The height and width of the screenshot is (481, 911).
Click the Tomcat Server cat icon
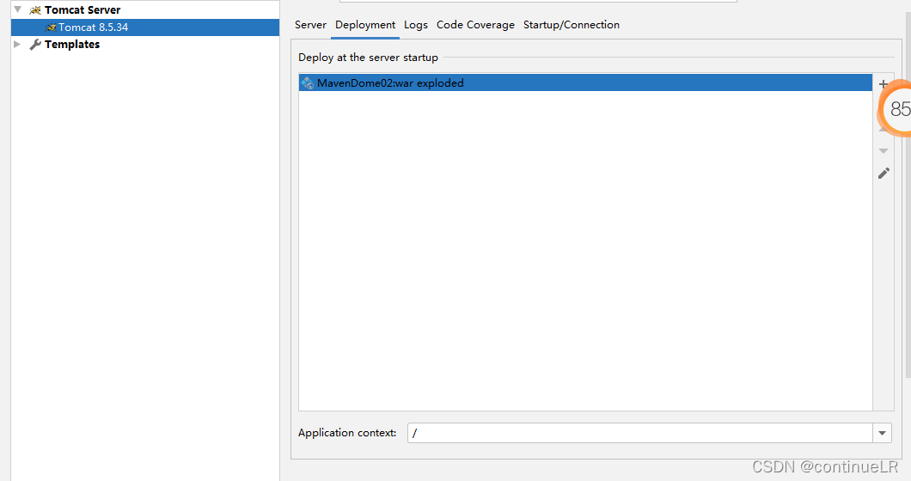pos(35,9)
